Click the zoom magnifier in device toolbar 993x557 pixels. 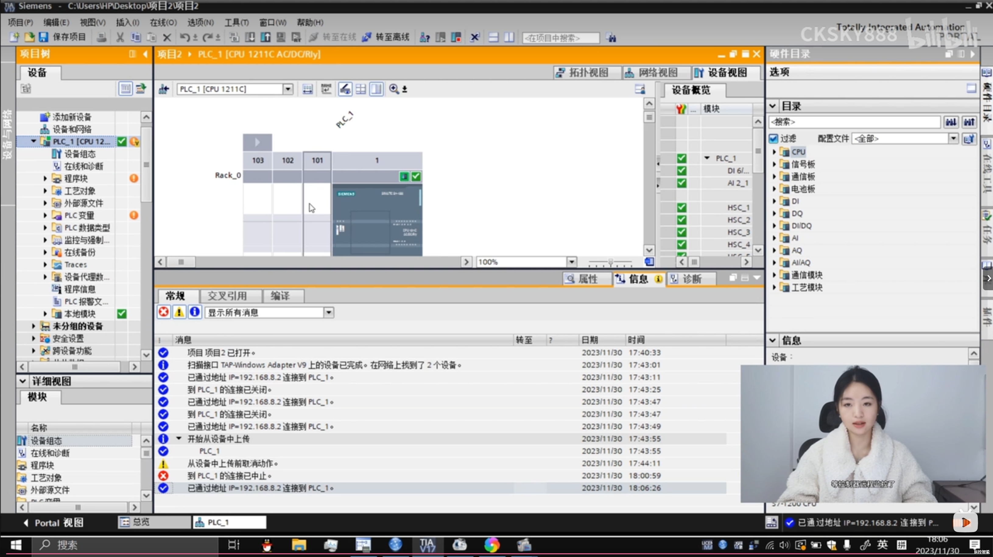[x=394, y=89]
